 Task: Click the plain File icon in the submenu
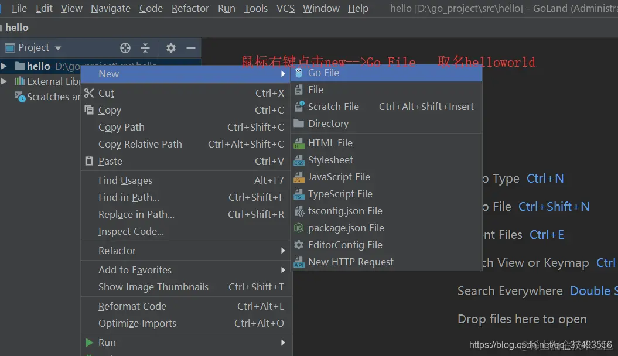tap(299, 90)
